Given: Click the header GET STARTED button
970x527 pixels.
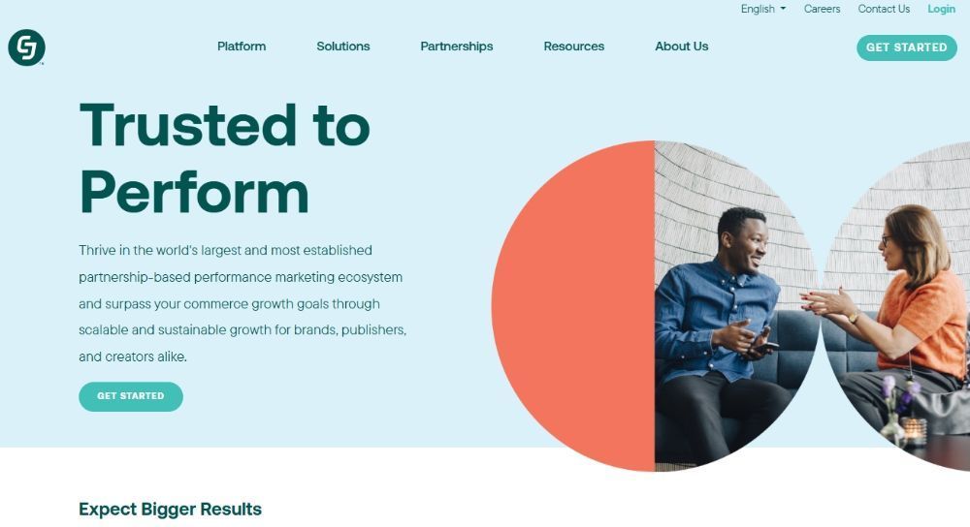Looking at the screenshot, I should 906,47.
